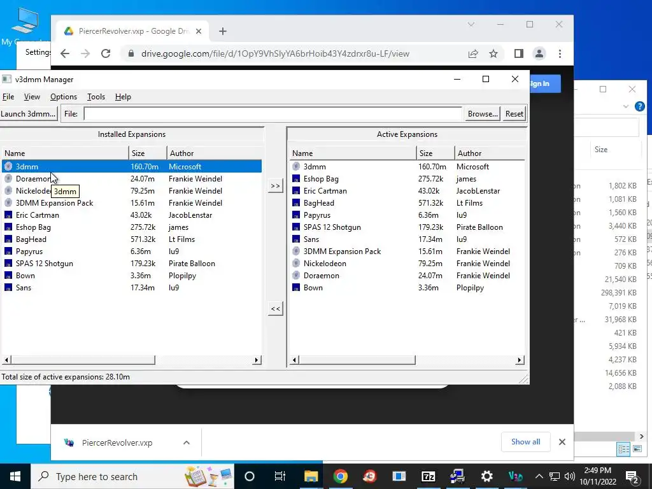The height and width of the screenshot is (489, 652).
Task: Click the Browse... button
Action: click(x=483, y=113)
